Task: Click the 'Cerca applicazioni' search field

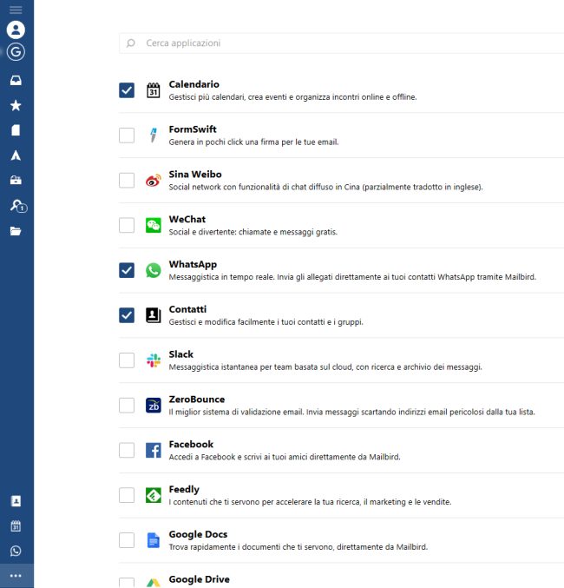Action: click(x=341, y=43)
